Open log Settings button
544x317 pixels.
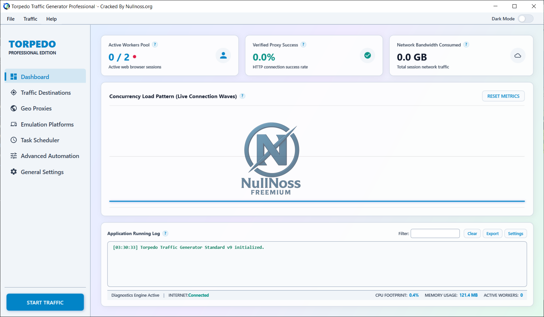click(x=515, y=233)
